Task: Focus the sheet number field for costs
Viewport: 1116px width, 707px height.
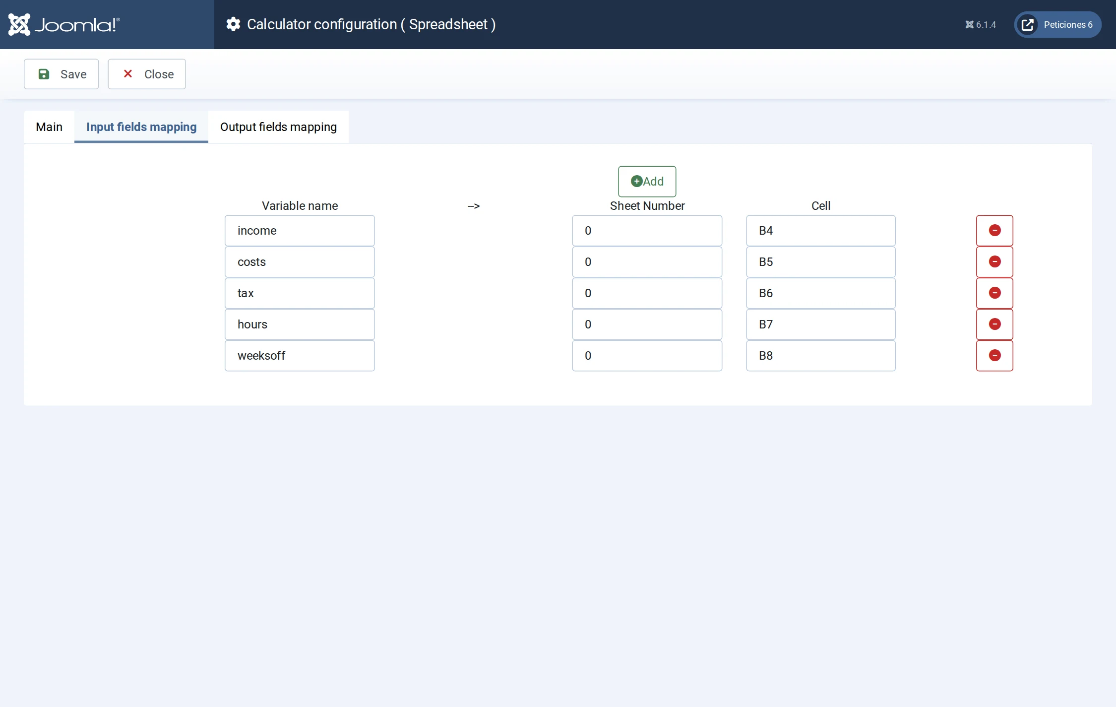Action: pos(647,261)
